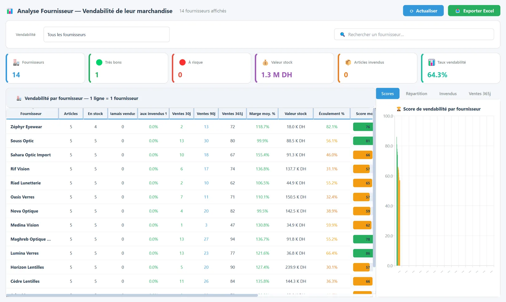The width and height of the screenshot is (506, 302).
Task: Switch to the Répartition tab
Action: tap(417, 94)
